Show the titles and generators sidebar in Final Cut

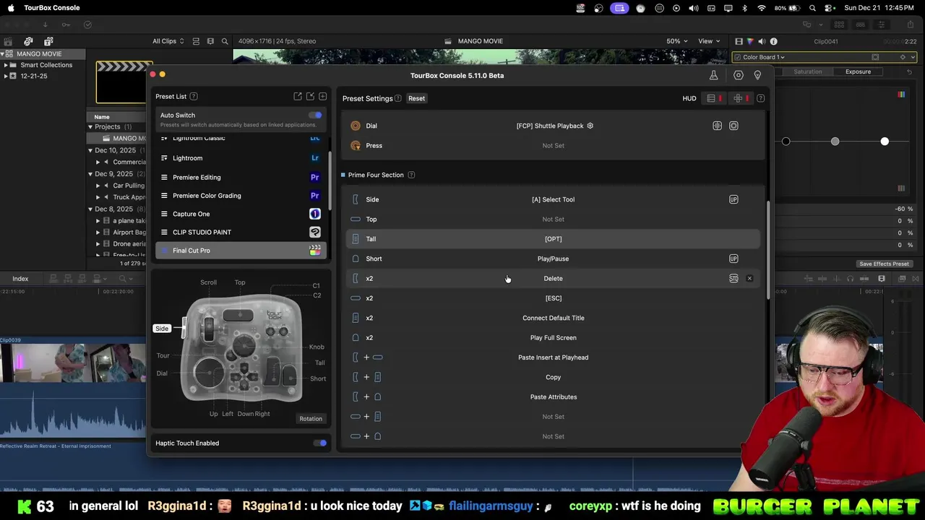coord(48,41)
